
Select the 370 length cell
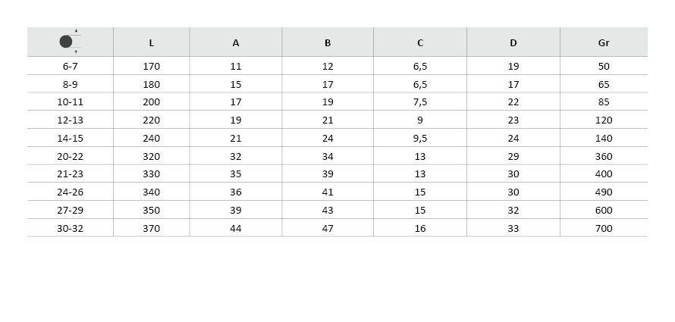[151, 228]
